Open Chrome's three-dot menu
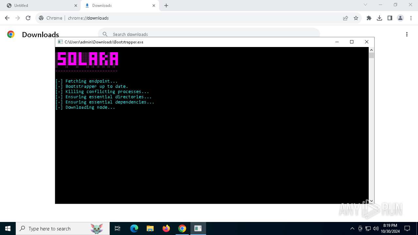This screenshot has height=235, width=418. (x=411, y=18)
